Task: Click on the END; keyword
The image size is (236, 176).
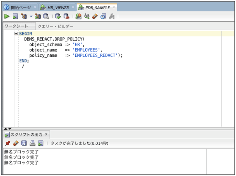Action: click(24, 61)
